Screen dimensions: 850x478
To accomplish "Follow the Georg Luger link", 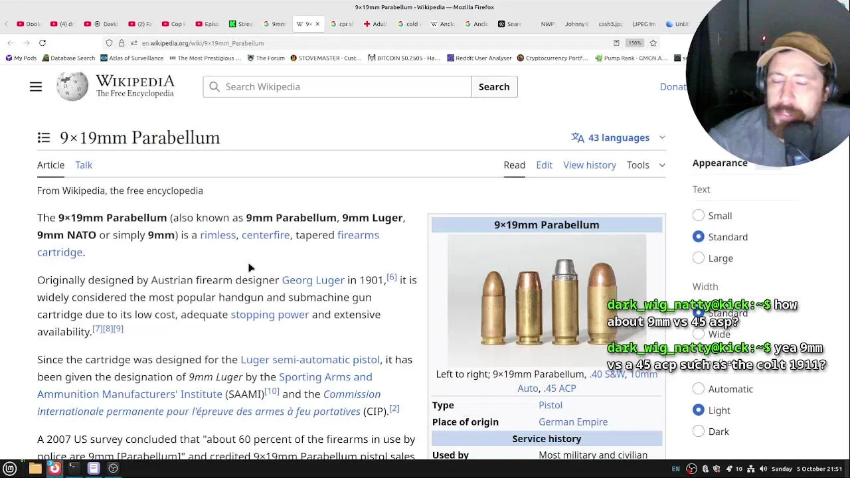I will point(313,279).
